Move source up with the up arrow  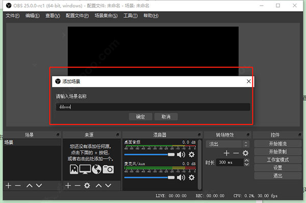(x=99, y=186)
